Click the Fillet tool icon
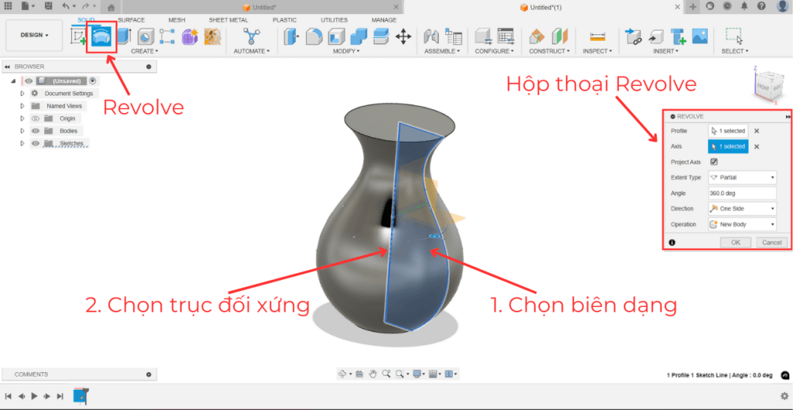Viewport: 793px width, 410px height. (x=314, y=36)
